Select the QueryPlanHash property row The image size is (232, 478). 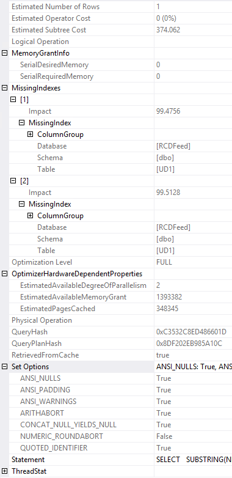120,344
